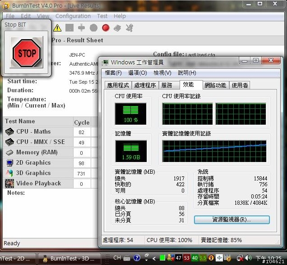
Task: Click the green square tray icon
Action: point(162,258)
